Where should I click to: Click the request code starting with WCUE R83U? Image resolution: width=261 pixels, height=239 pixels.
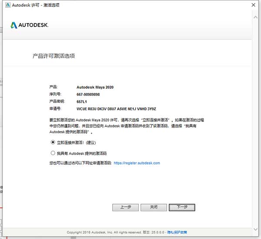[x=116, y=109]
